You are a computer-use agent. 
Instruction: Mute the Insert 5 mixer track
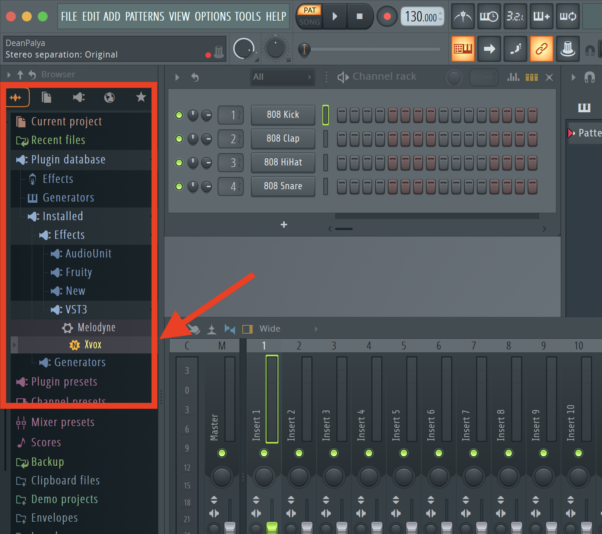[404, 453]
